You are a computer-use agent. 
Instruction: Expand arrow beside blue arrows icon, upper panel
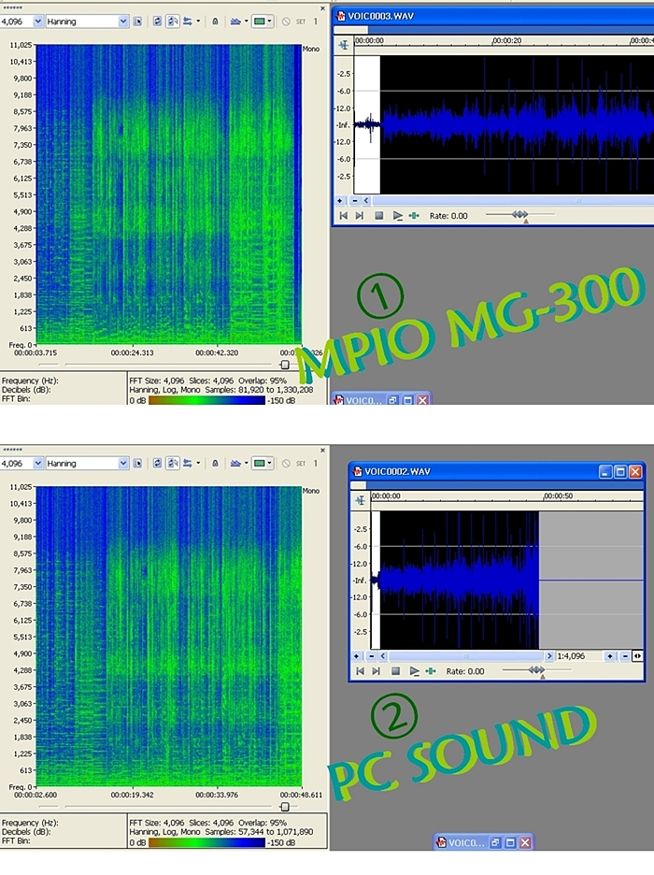tap(198, 22)
